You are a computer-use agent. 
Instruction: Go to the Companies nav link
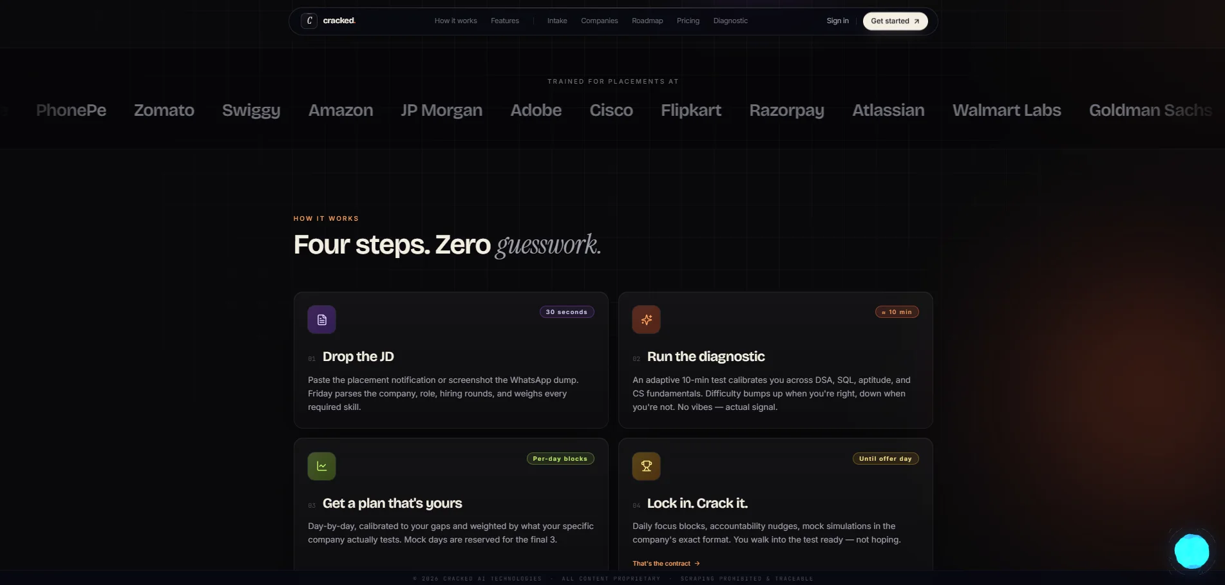(x=599, y=21)
